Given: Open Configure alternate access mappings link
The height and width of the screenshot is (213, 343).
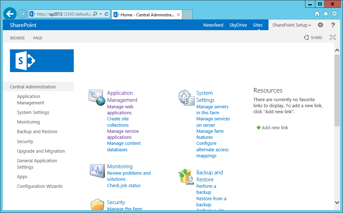Looking at the screenshot, I should pos(212,149).
